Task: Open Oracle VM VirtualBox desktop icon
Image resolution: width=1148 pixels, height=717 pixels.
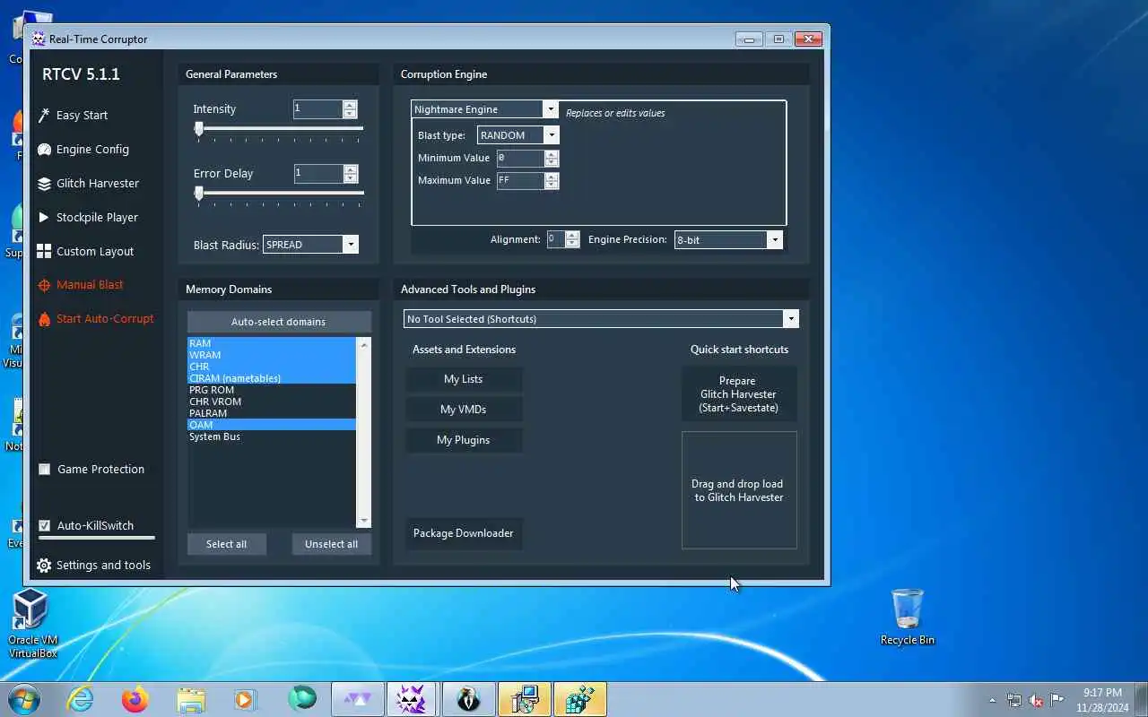Action: tap(32, 623)
